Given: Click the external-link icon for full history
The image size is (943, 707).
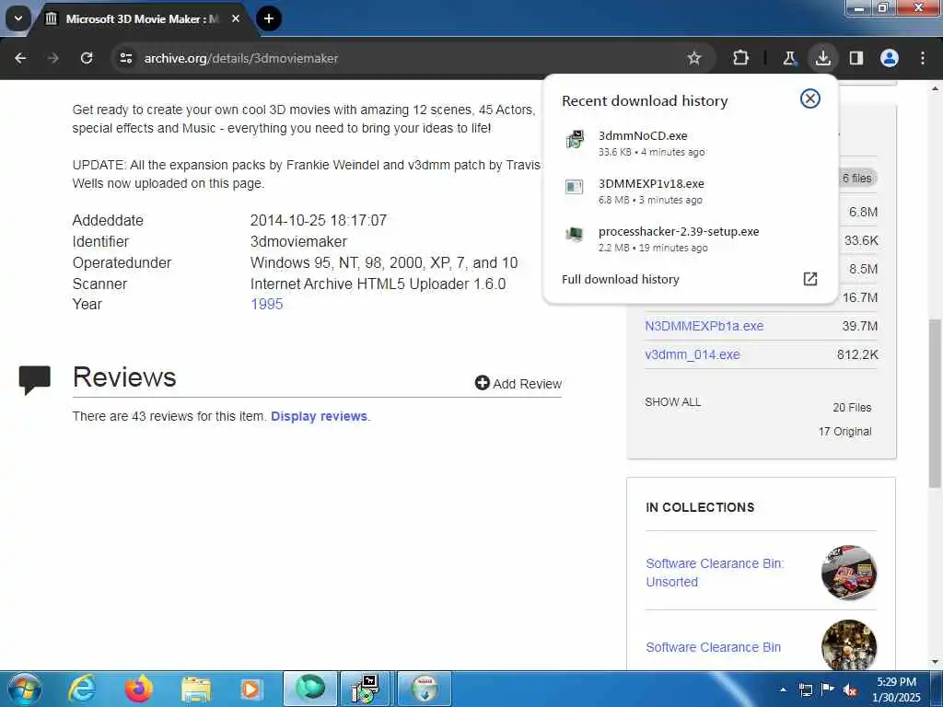Looking at the screenshot, I should (x=810, y=279).
